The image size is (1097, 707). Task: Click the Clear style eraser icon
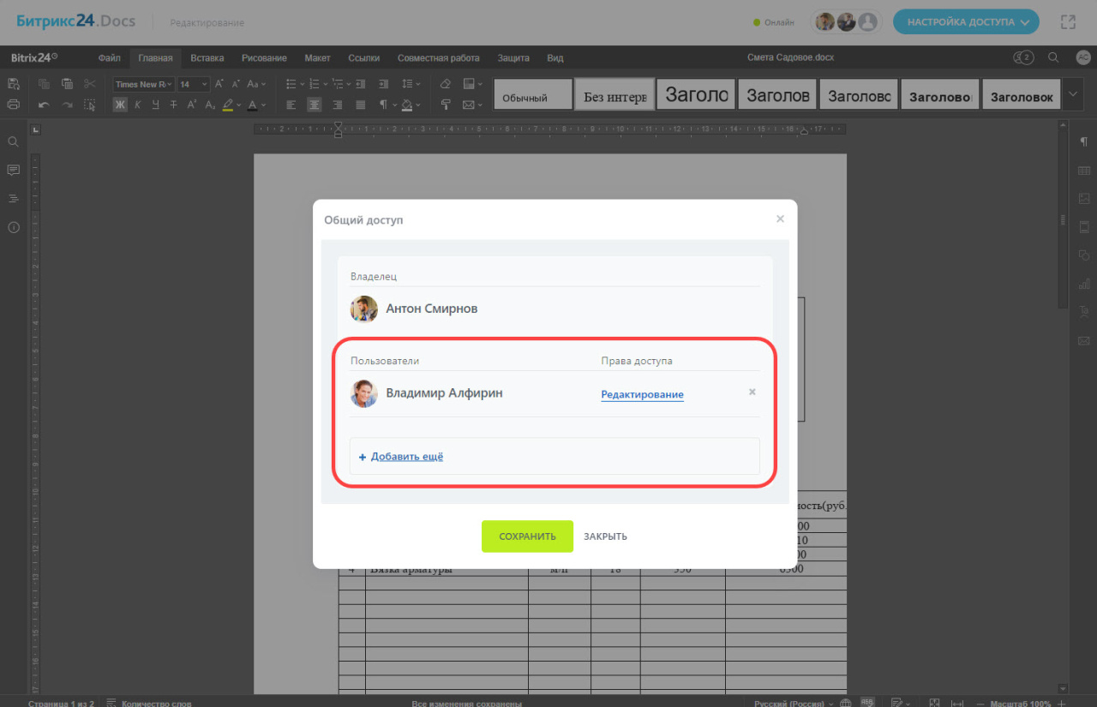pyautogui.click(x=446, y=84)
